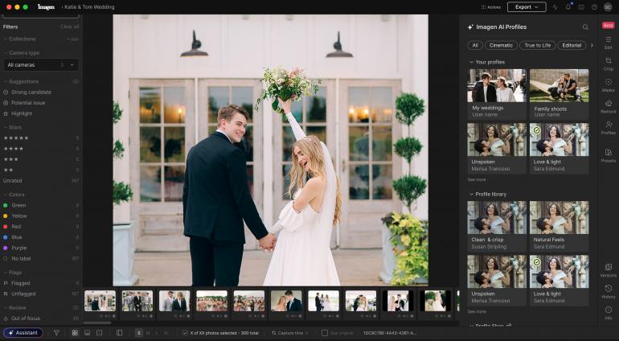Click the filter funnel icon
Screen dimensions: 619x341
(x=56, y=333)
